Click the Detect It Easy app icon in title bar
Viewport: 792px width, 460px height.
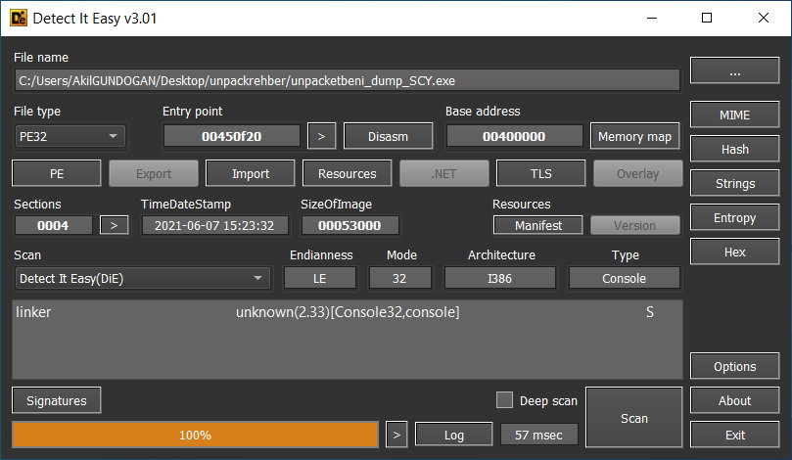19,19
